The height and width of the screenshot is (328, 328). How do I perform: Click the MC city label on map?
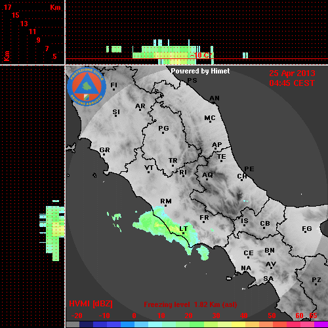point(210,118)
